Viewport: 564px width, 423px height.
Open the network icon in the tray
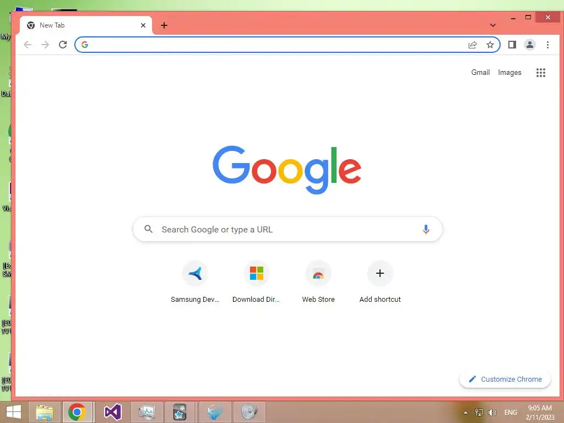[479, 413]
